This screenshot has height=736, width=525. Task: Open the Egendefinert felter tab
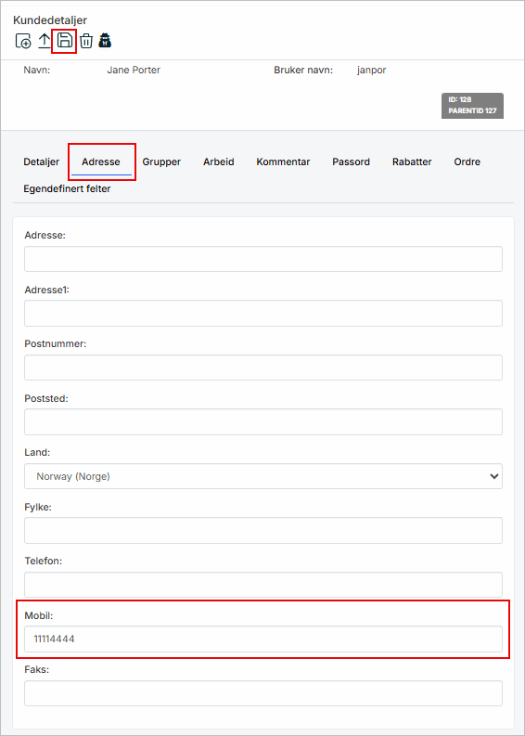(x=67, y=189)
